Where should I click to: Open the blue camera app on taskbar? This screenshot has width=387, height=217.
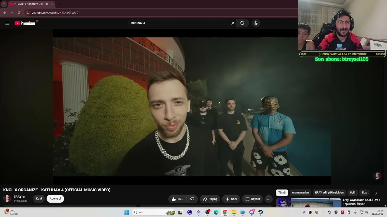point(243,212)
